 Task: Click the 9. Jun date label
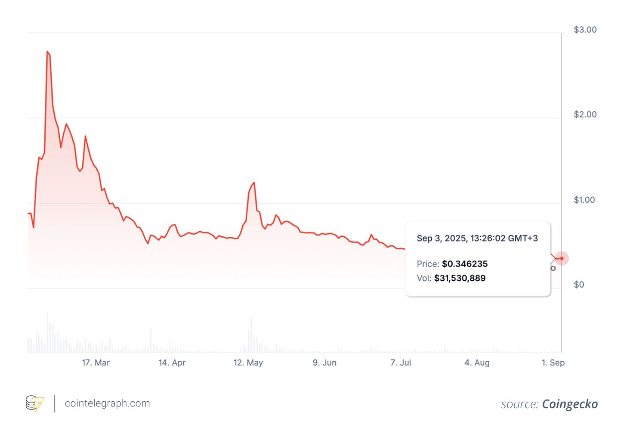point(324,363)
